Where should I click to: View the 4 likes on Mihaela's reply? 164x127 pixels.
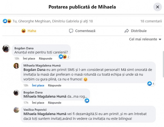click(x=151, y=83)
